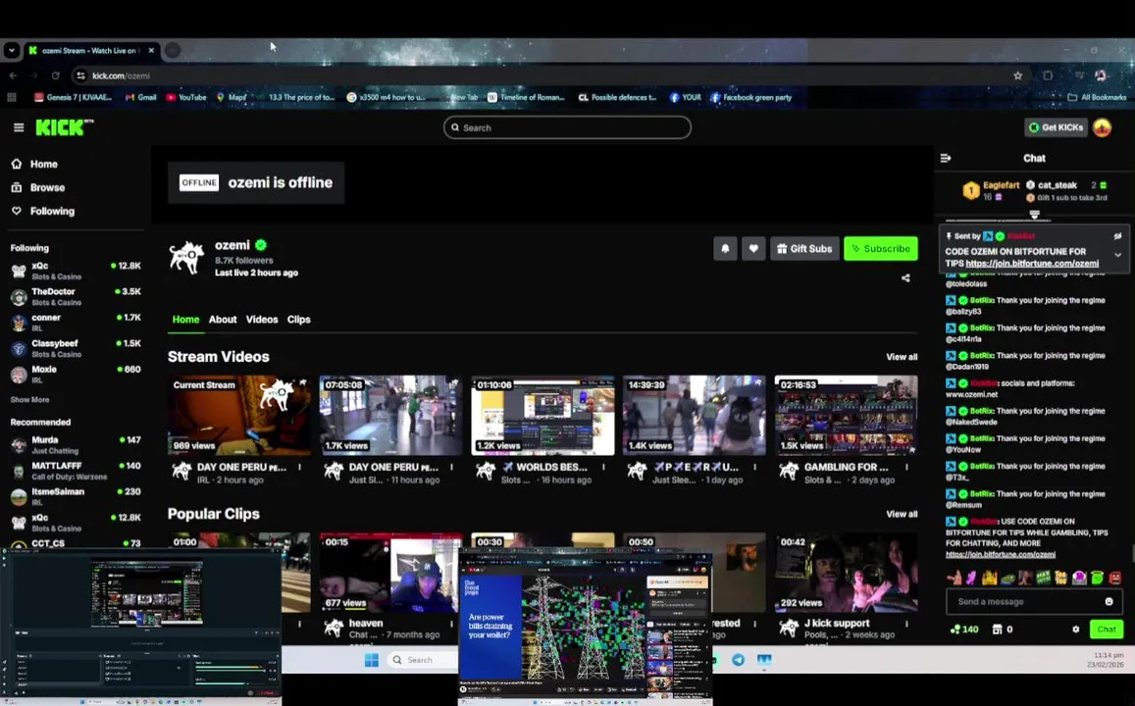Open options for DAY ONE PERU IRL video
Viewport: 1135px width, 706px height.
coord(299,468)
